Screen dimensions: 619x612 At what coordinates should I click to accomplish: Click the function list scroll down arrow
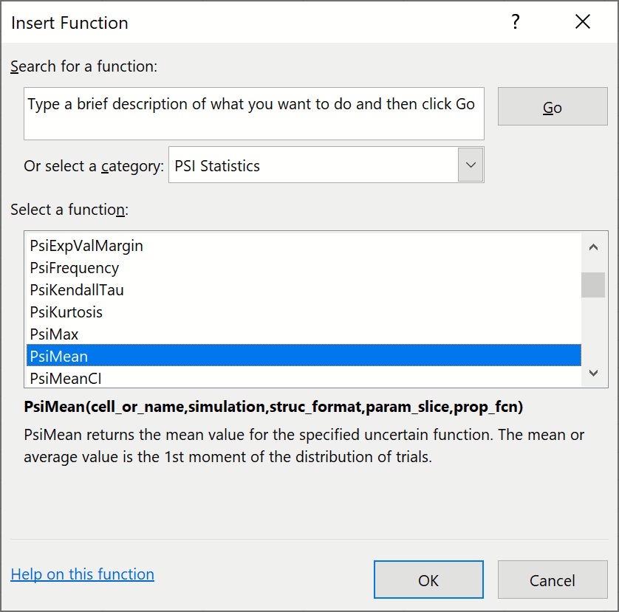593,374
